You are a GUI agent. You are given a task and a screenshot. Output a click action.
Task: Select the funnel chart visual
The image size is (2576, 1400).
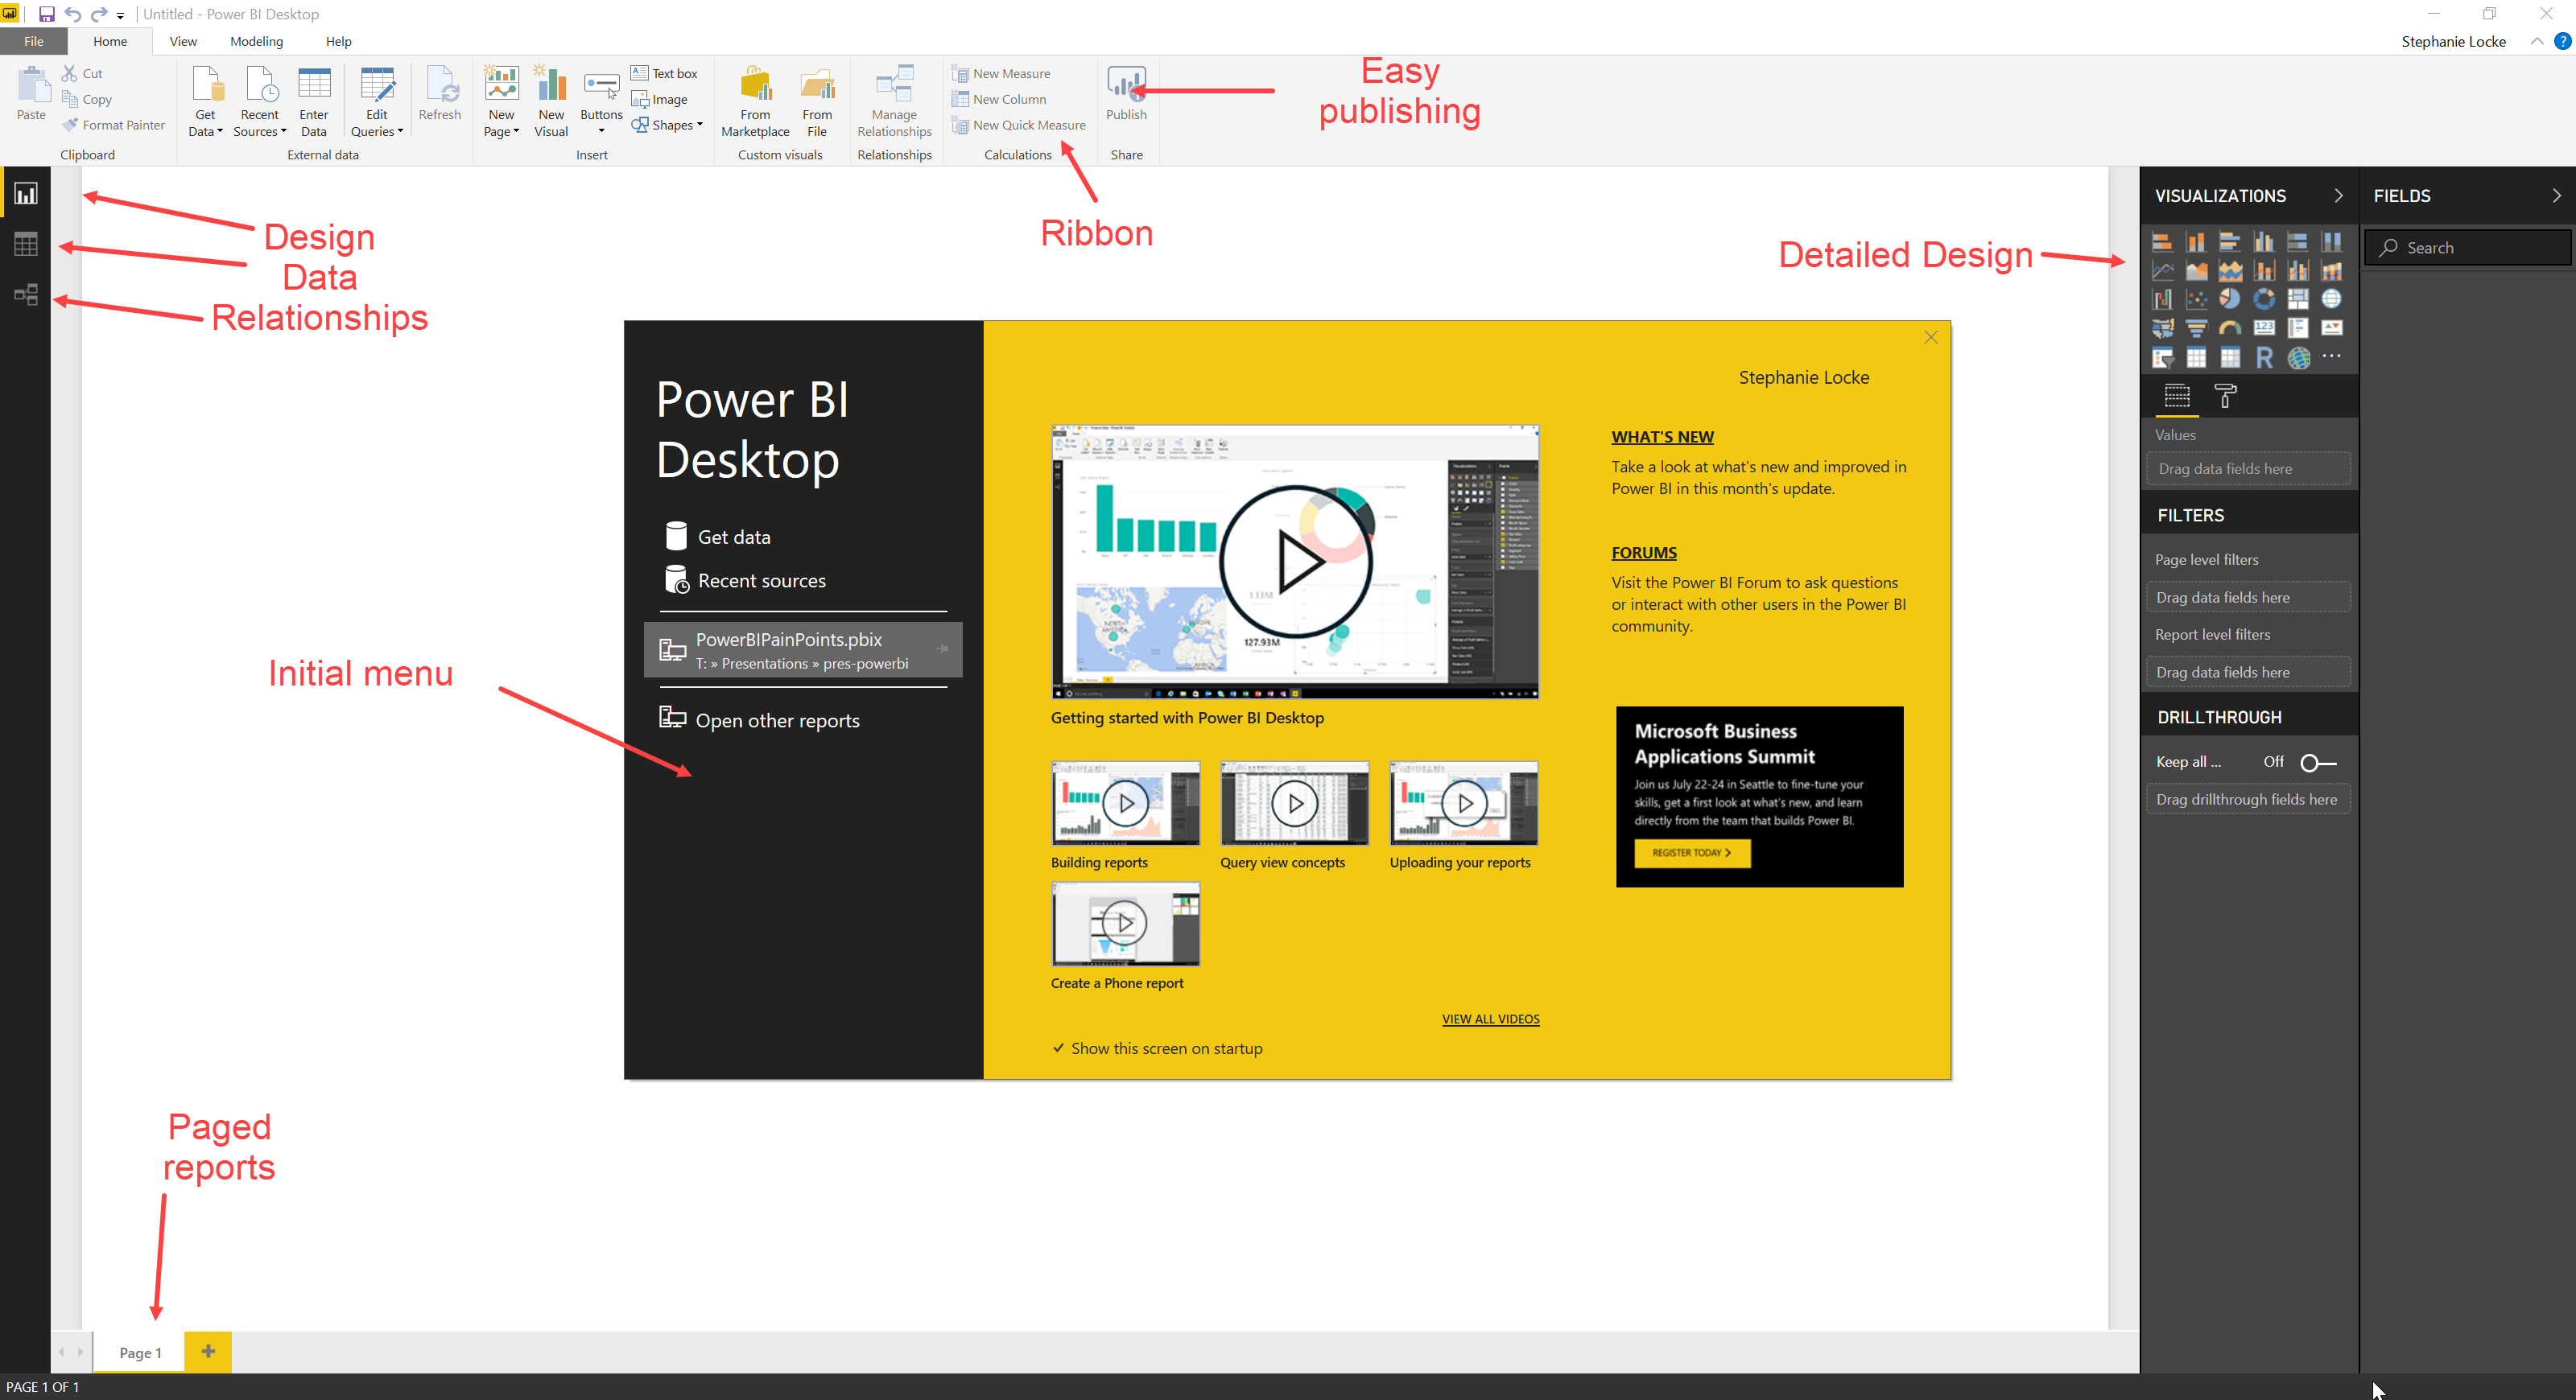pos(2196,329)
